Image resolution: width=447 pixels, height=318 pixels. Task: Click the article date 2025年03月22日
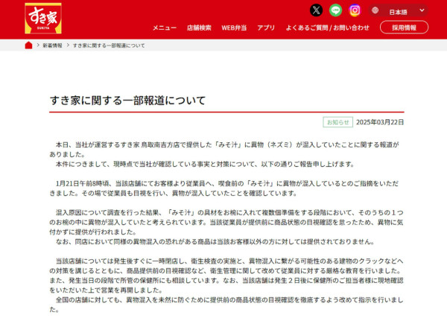tap(380, 122)
